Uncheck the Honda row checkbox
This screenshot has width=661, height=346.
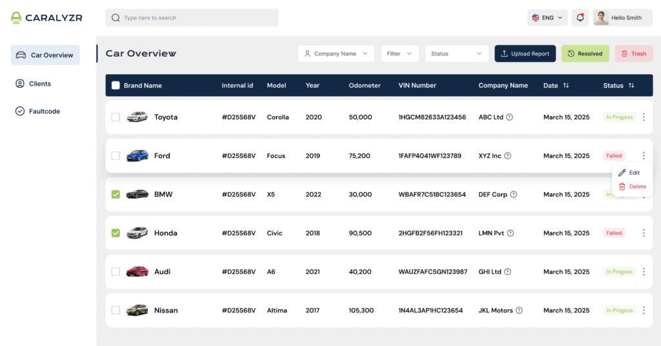116,233
